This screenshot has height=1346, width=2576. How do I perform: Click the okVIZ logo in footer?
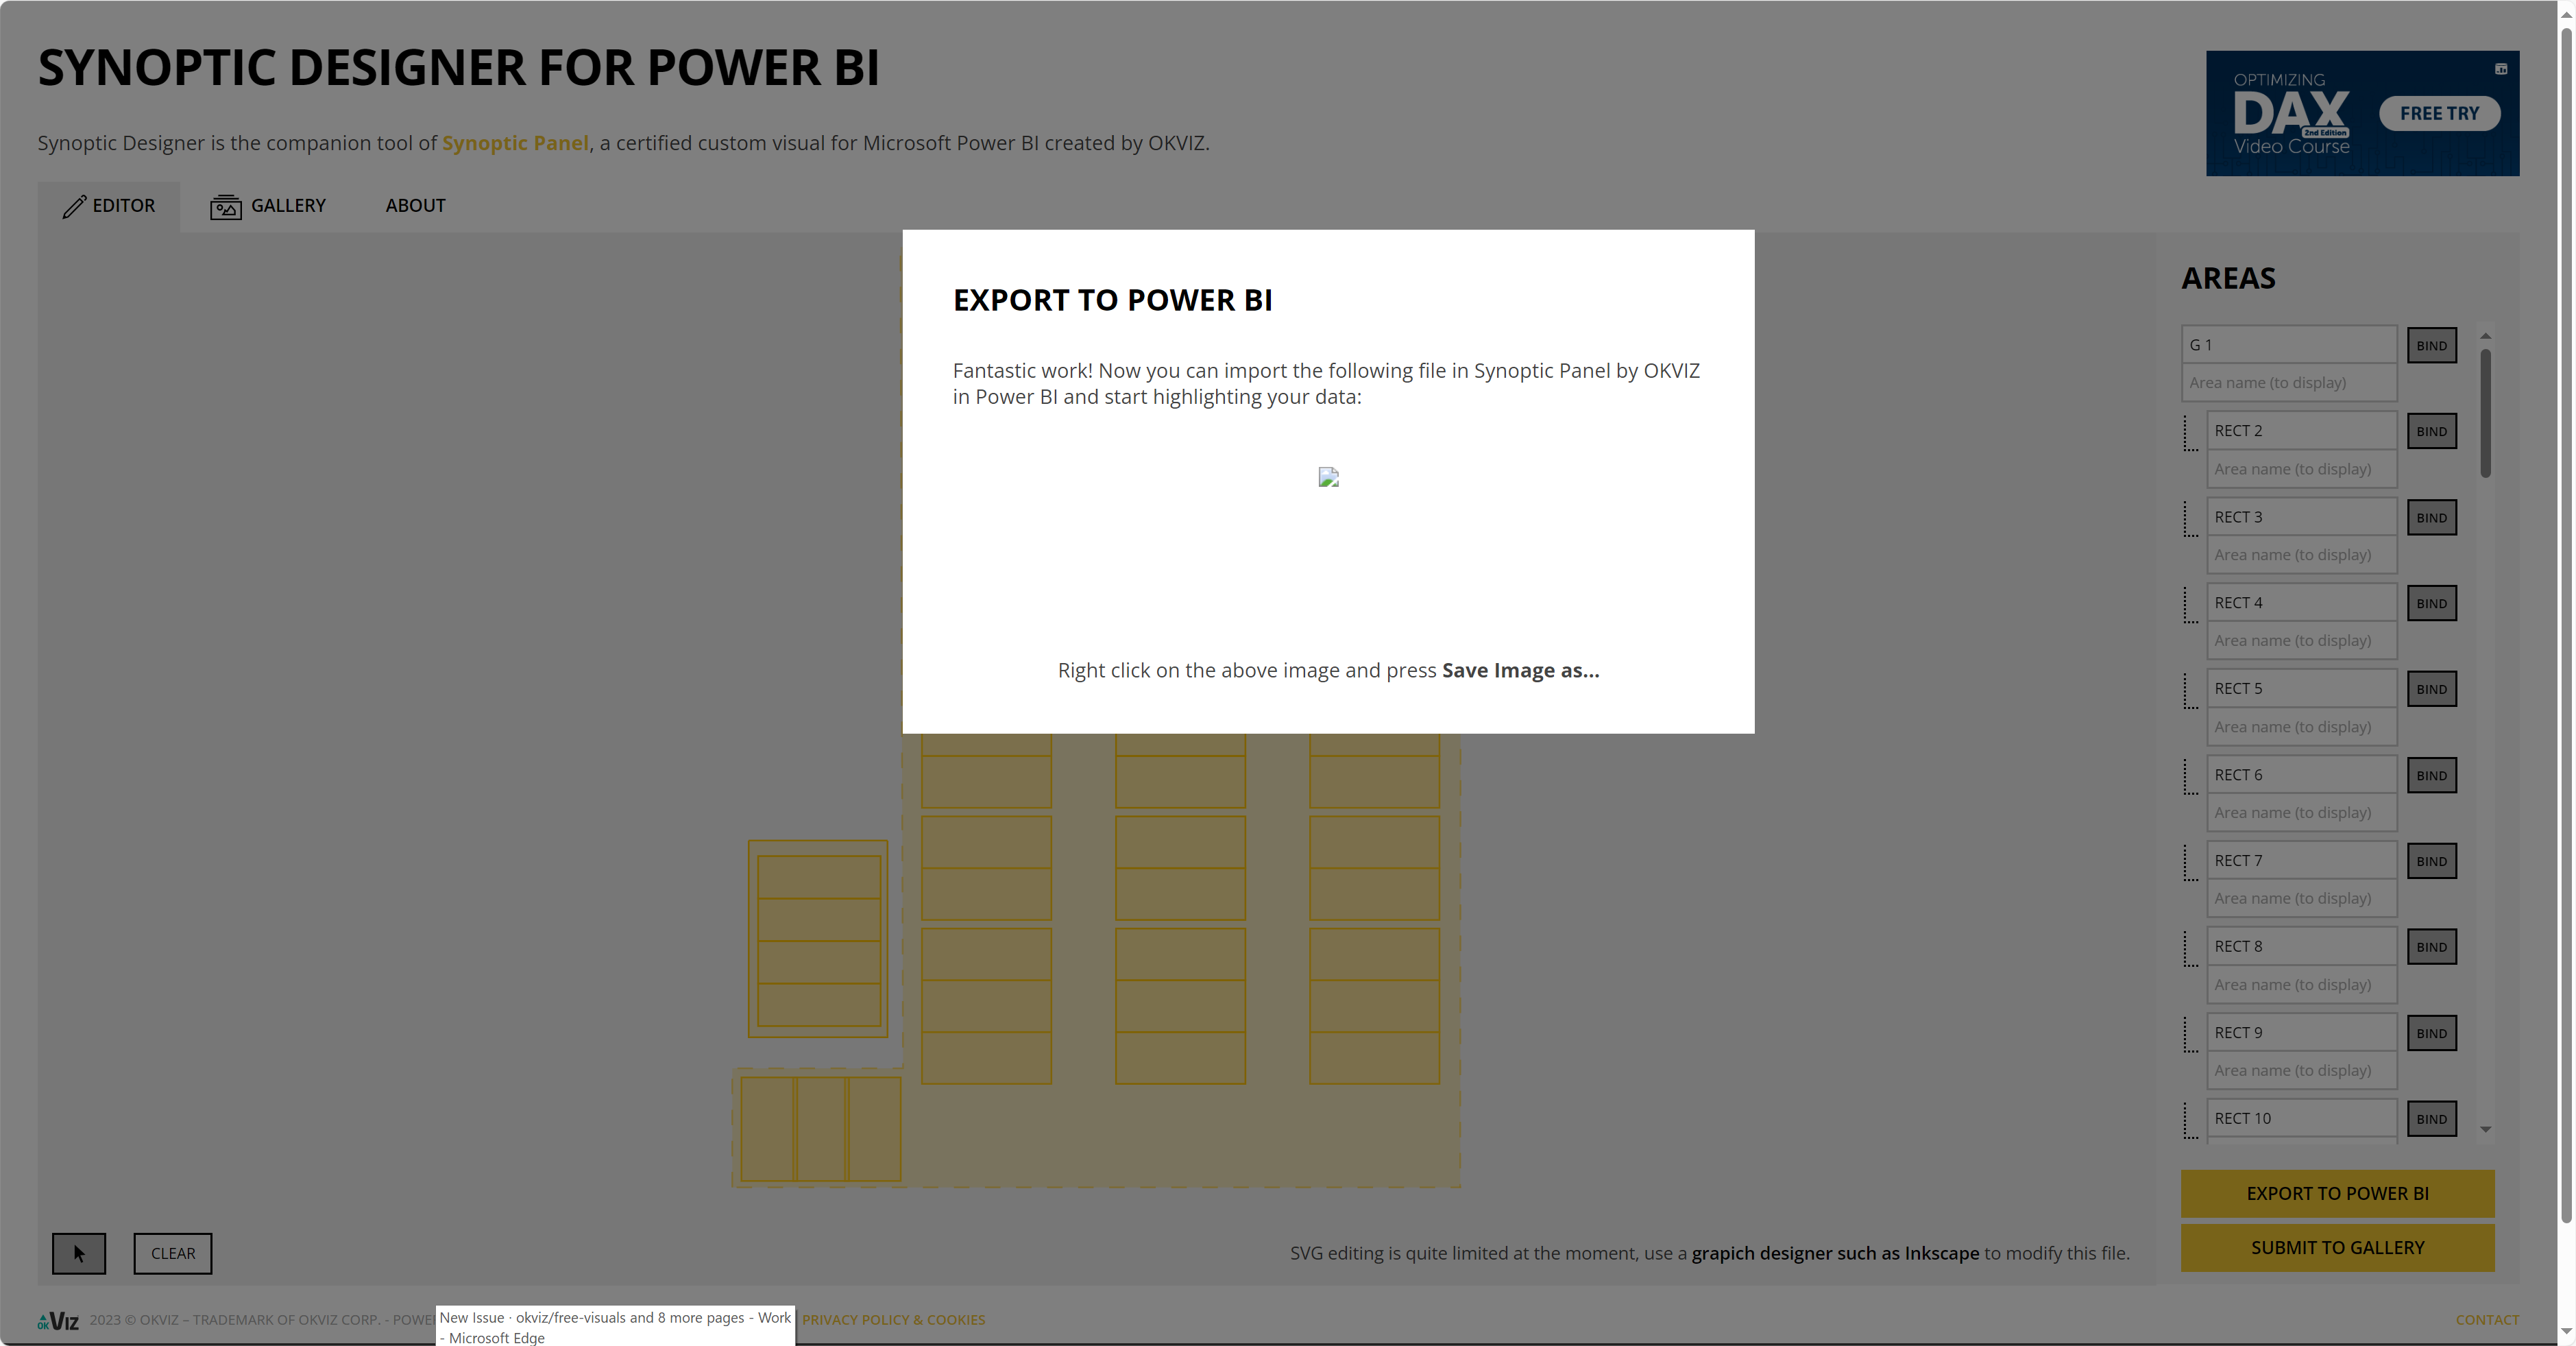[x=59, y=1320]
